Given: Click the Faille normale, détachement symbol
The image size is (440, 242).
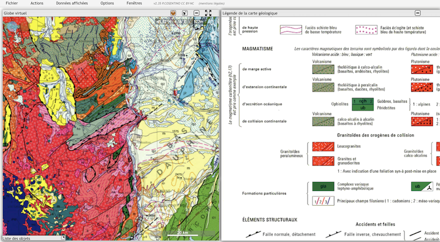Looking at the screenshot, I should pos(253,234).
